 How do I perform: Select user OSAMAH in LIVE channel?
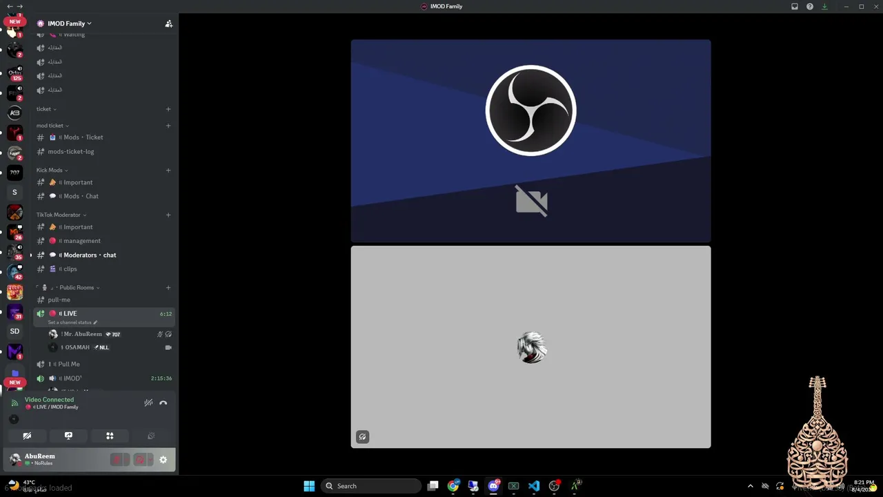tap(110, 348)
